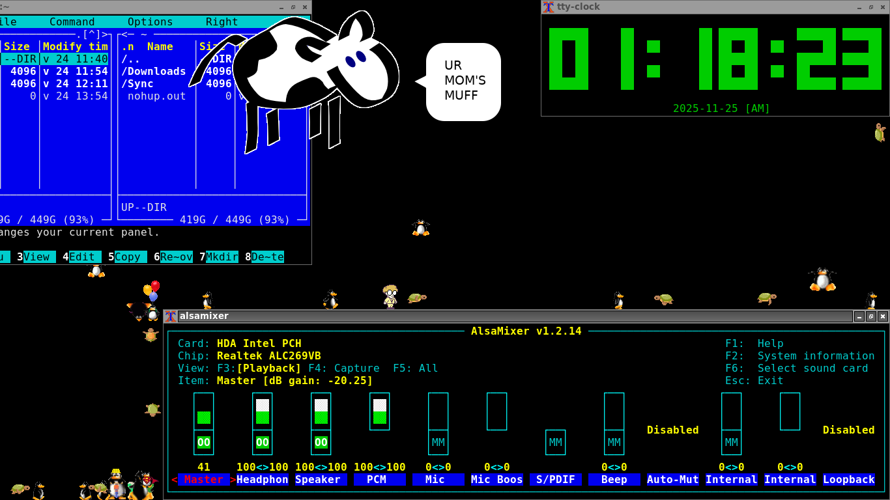This screenshot has width=890, height=500.
Task: Click the 8 De~te function key button
Action: pos(265,257)
